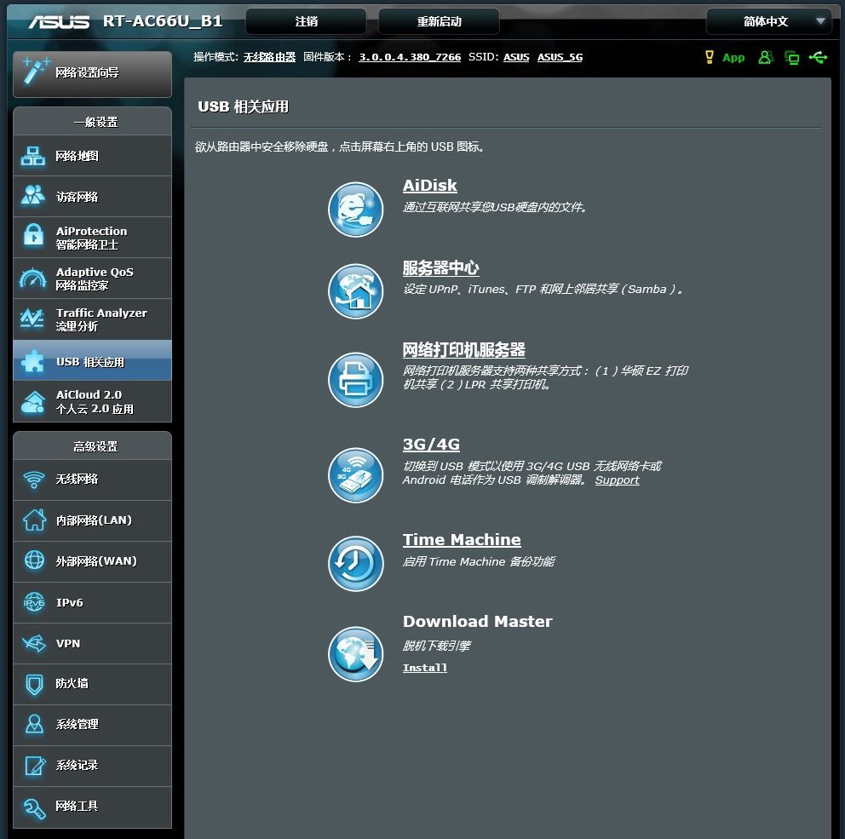
Task: Open the 网络地图 menu item
Action: coord(92,156)
